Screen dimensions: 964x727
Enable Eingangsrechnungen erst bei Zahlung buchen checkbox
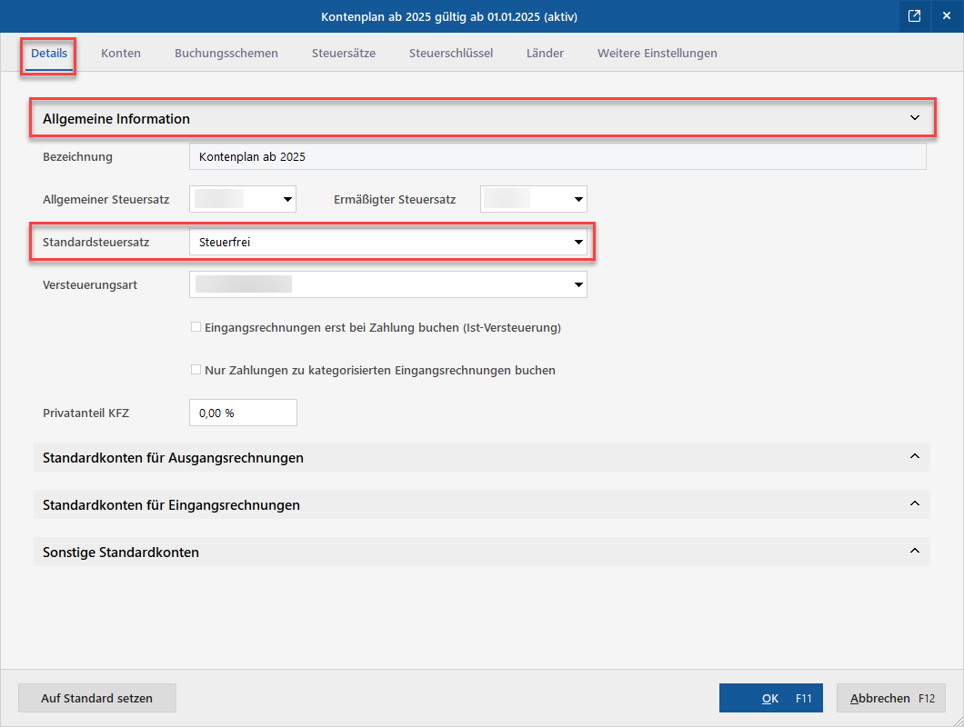click(x=196, y=327)
